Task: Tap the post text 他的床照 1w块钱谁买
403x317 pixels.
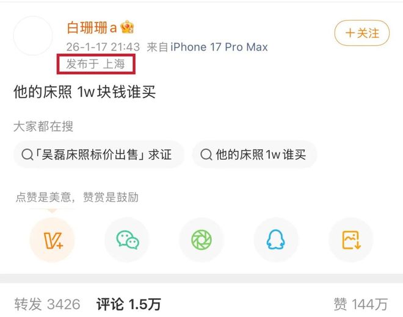Action: 84,92
